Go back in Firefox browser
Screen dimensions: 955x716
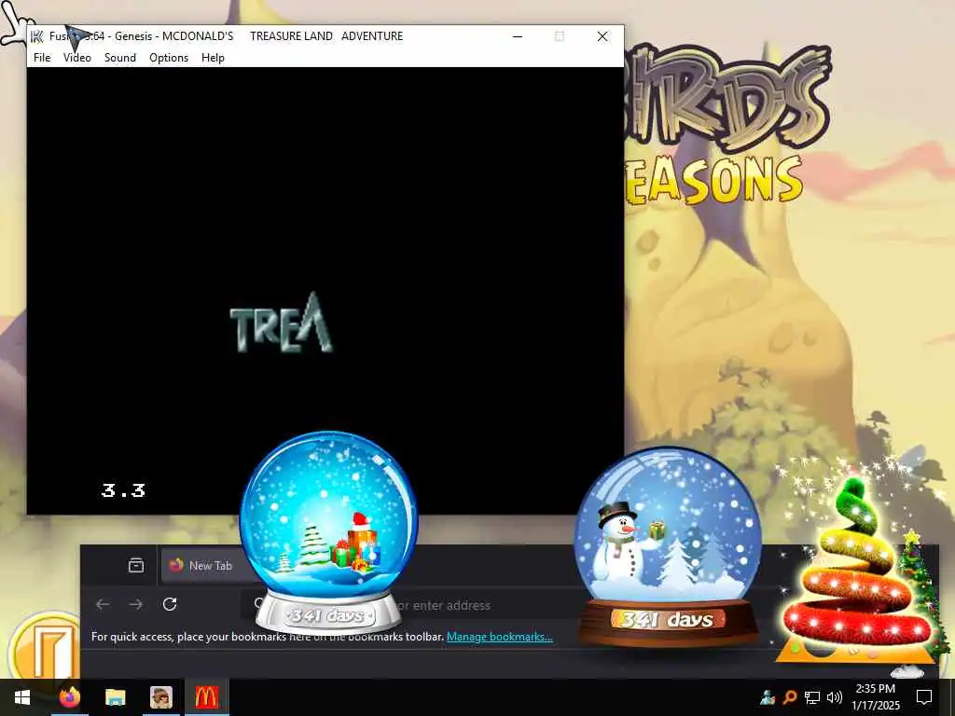[103, 604]
